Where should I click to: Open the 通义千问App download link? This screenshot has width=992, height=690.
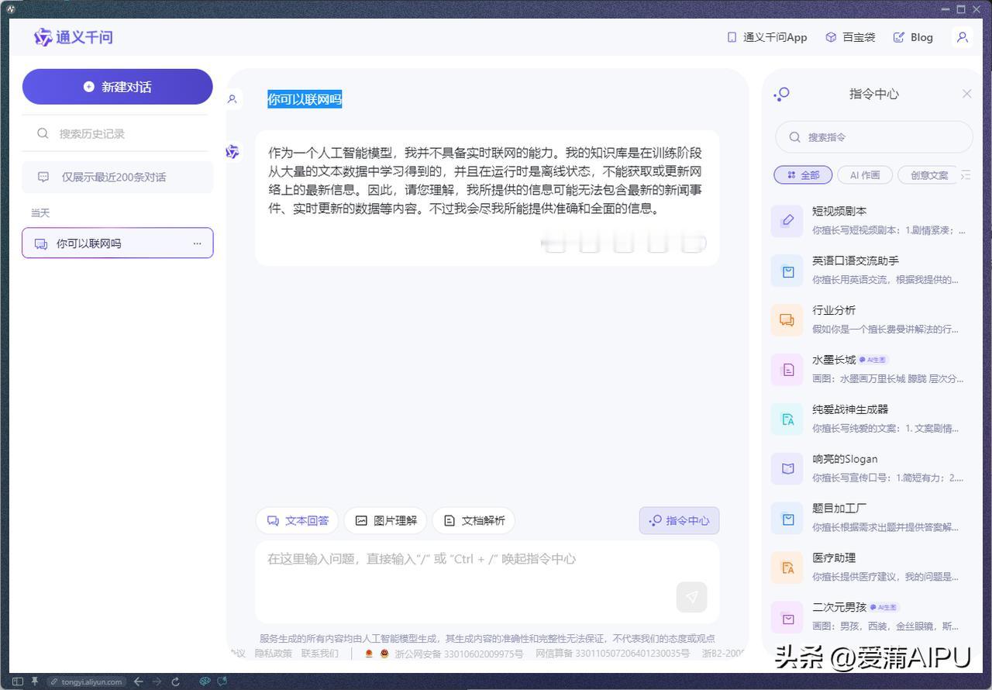767,37
